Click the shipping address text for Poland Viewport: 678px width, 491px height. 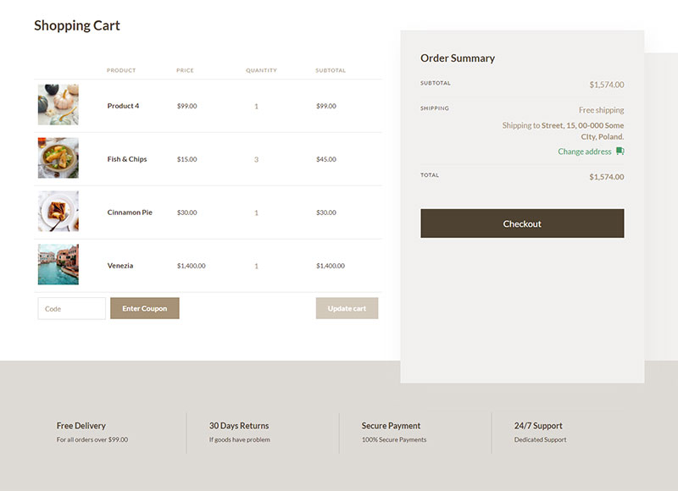[563, 131]
